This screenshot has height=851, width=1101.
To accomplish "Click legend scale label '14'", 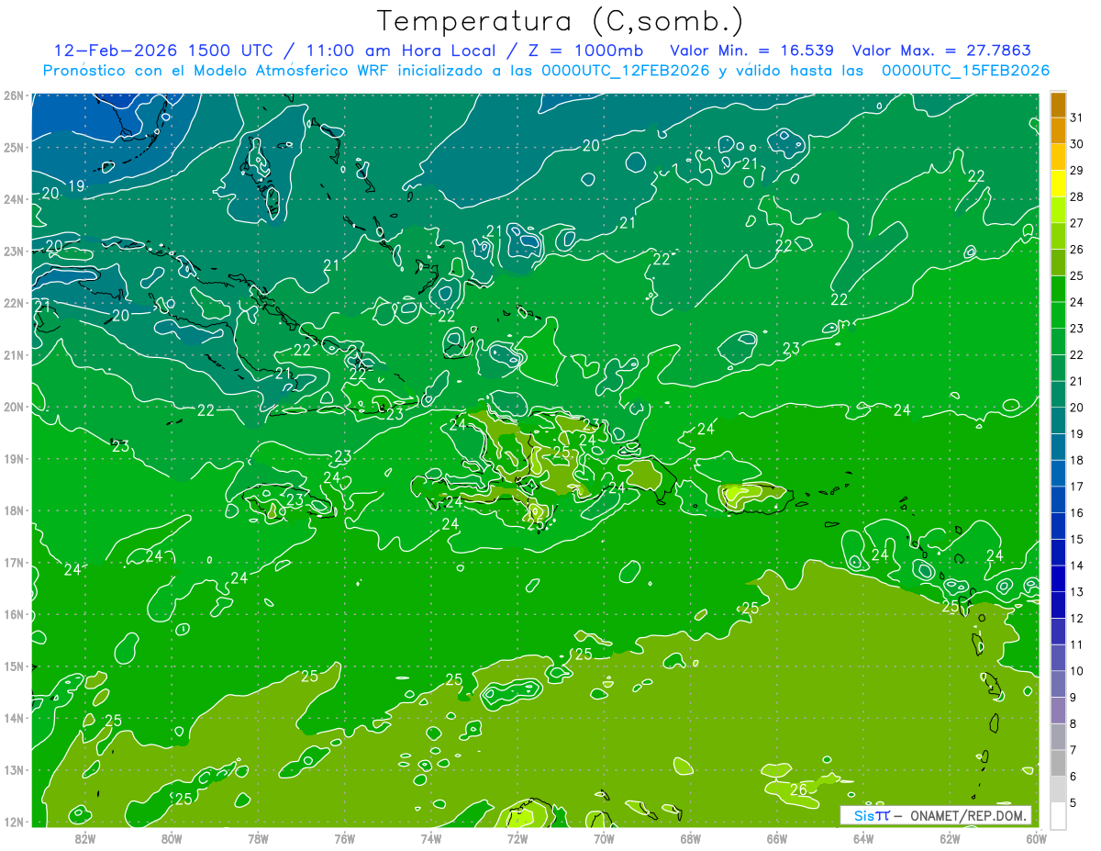I will [1077, 565].
